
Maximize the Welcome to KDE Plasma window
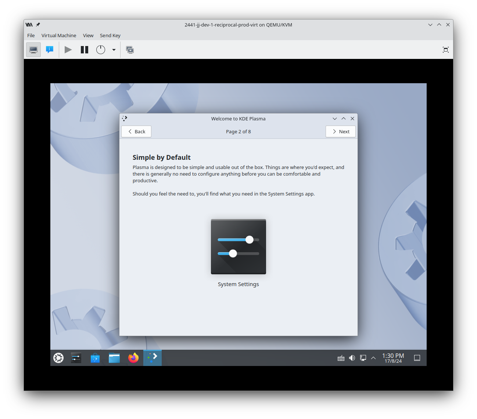[x=344, y=119]
